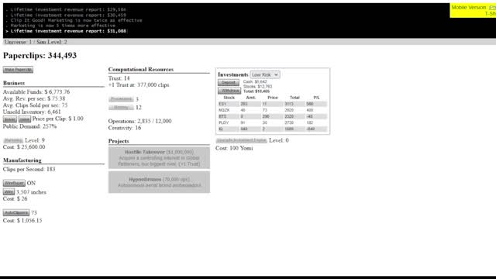Open the Low Risk investment strategy dropdown
This screenshot has width=496, height=279.
(x=265, y=74)
